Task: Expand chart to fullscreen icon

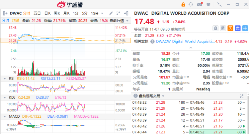Action: coord(118,13)
